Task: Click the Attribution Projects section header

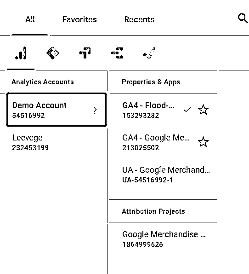Action: click(x=153, y=211)
